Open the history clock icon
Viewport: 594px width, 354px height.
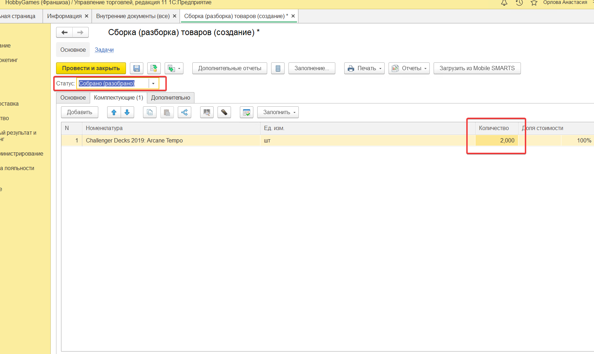(519, 3)
